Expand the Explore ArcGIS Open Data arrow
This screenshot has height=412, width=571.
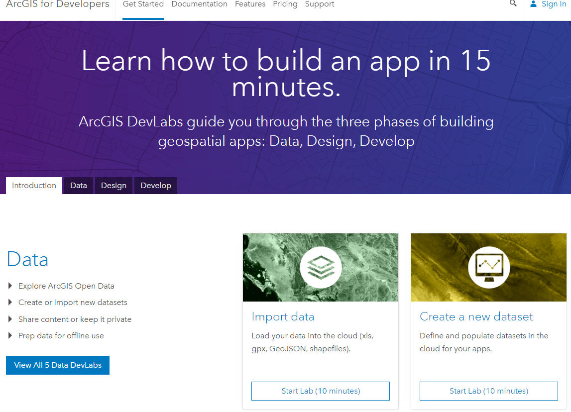pyautogui.click(x=10, y=286)
